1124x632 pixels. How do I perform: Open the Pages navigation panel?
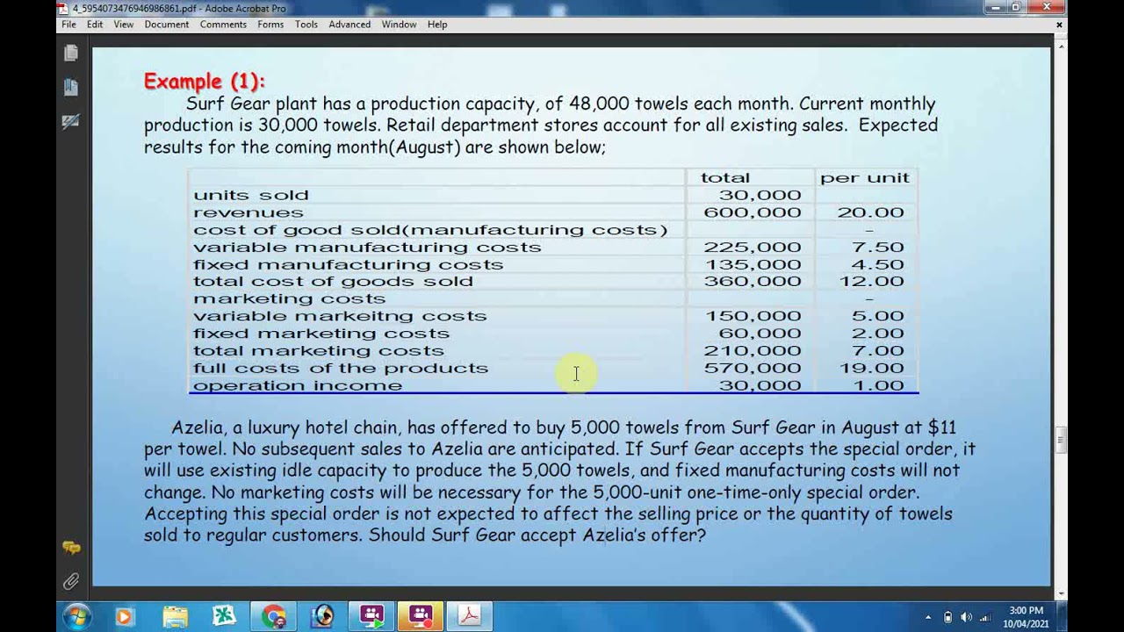[x=71, y=54]
